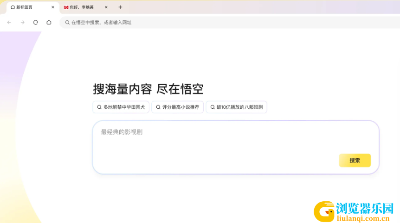Choose suggestion 多地解禁中华田园犬
Image resolution: width=400 pixels, height=223 pixels.
pos(121,107)
